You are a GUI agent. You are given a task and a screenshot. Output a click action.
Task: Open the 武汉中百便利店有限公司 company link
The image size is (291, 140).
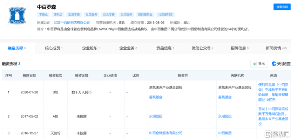coord(72,23)
